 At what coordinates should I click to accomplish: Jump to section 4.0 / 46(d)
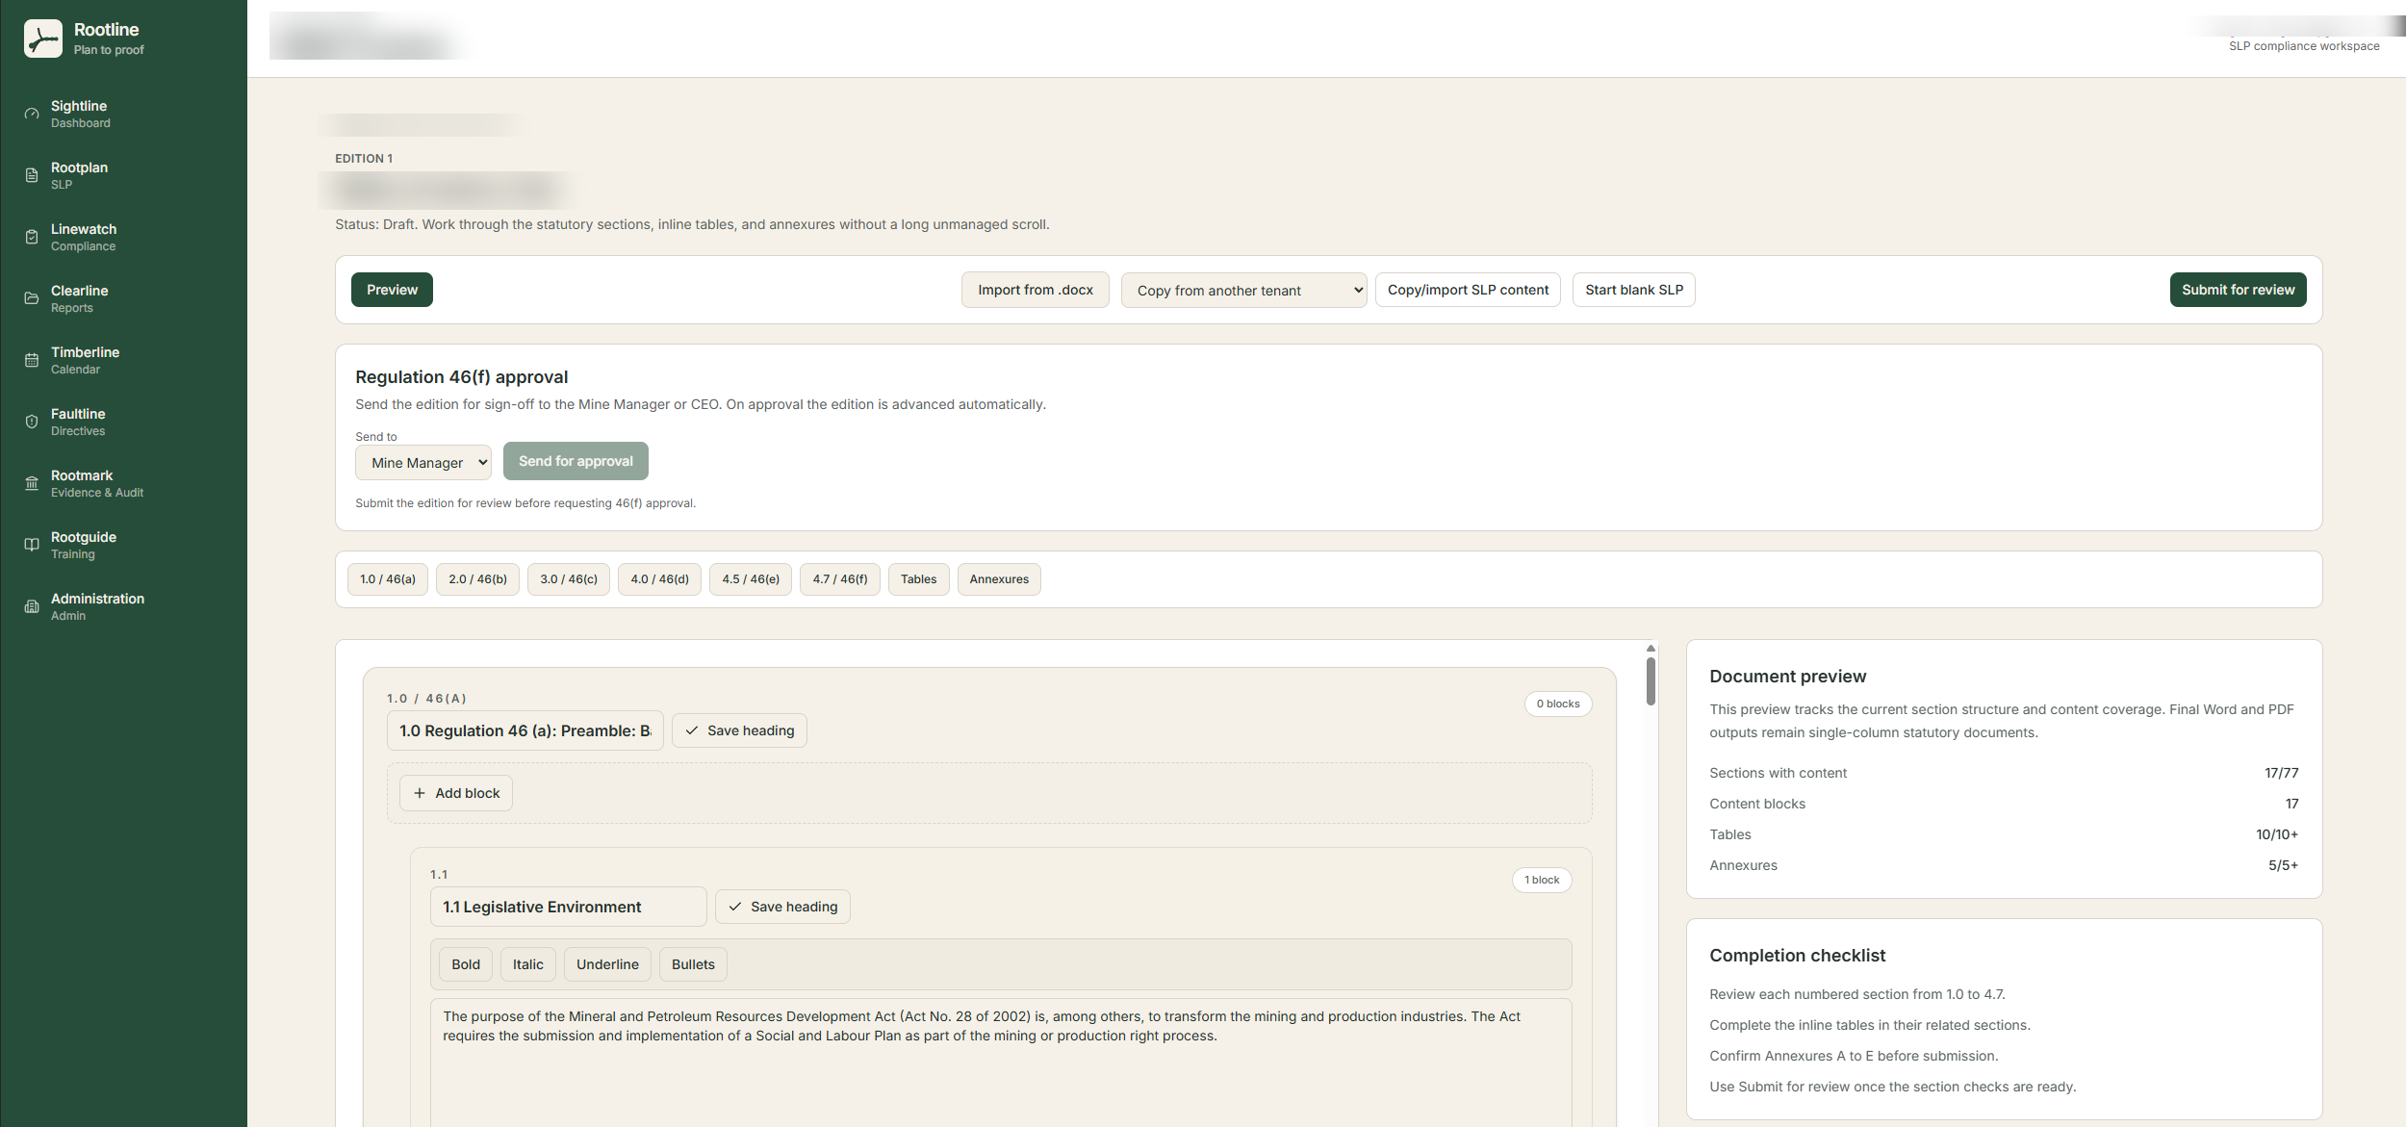click(659, 579)
